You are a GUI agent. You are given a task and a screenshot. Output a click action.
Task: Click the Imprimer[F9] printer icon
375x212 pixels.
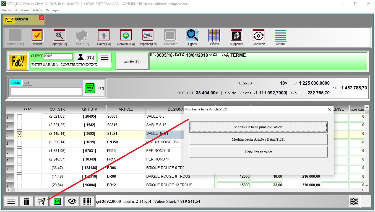point(148,35)
